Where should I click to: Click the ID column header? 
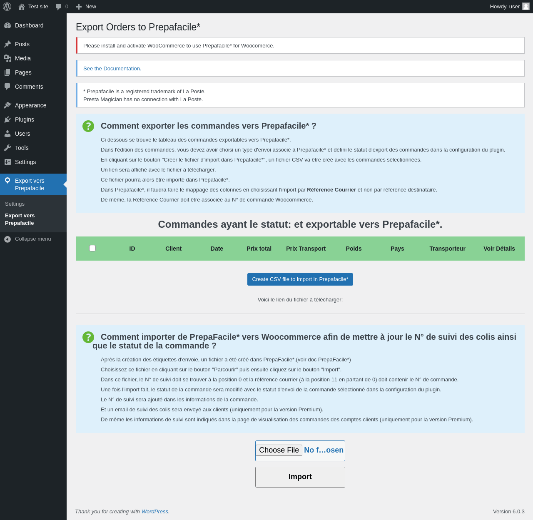coord(132,249)
